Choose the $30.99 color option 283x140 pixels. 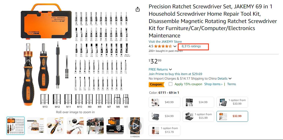coord(232,102)
